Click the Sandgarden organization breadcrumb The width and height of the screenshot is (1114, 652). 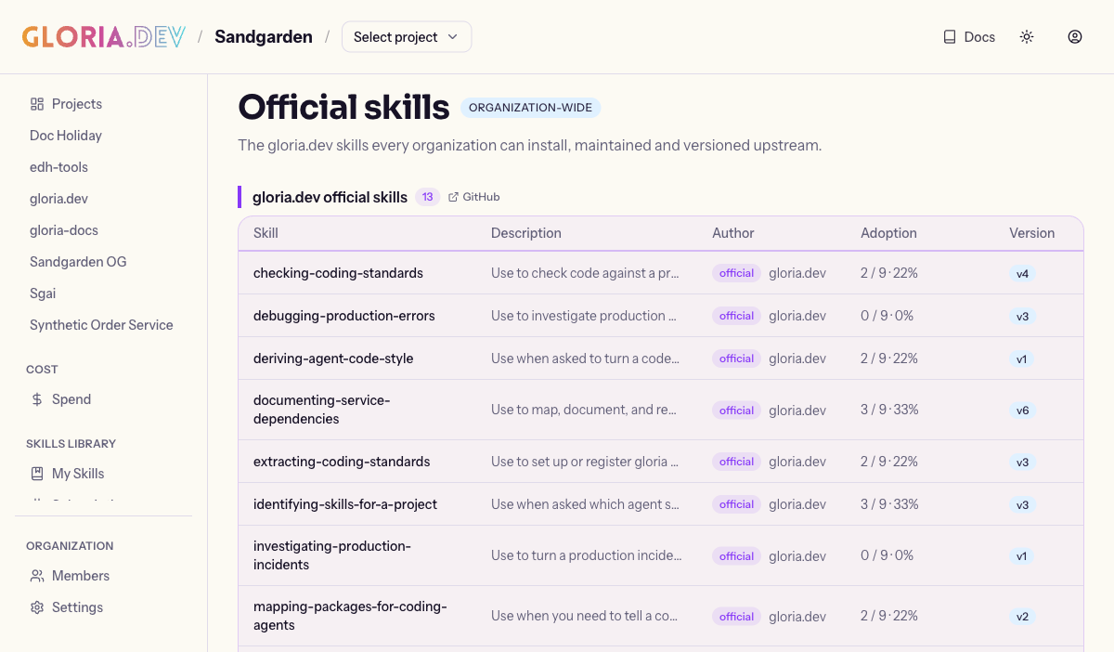click(264, 37)
